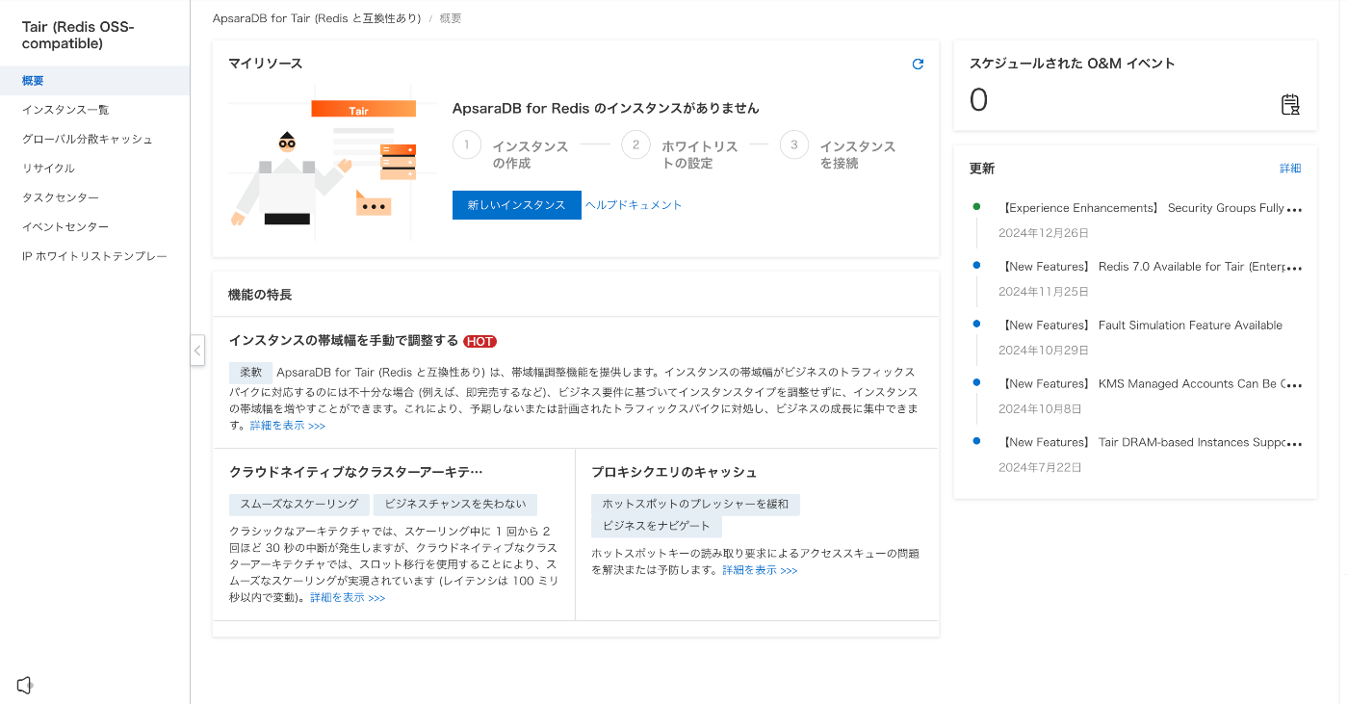Viewport: 1348px width, 704px height.
Task: Open the scheduled O&M events calendar icon
Action: (x=1290, y=104)
